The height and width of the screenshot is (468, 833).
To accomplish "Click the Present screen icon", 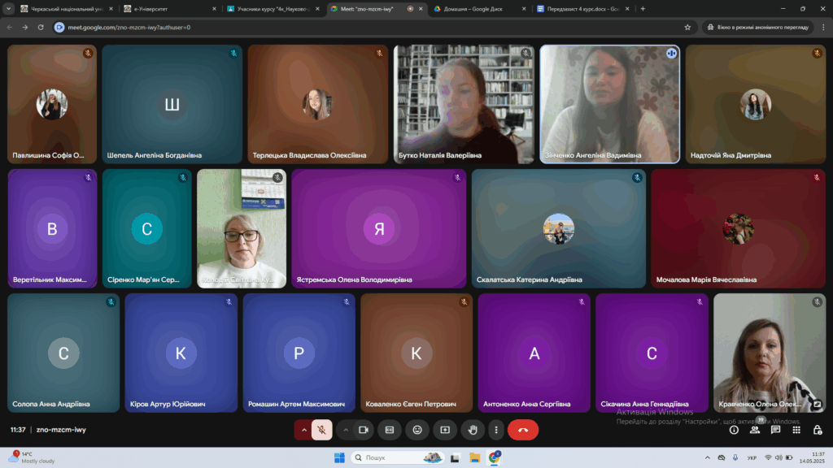I will [445, 430].
